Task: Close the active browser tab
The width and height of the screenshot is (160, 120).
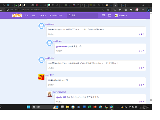Action: 115,5
